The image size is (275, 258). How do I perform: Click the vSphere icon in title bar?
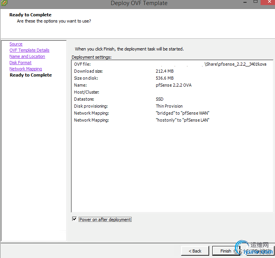[x=4, y=3]
